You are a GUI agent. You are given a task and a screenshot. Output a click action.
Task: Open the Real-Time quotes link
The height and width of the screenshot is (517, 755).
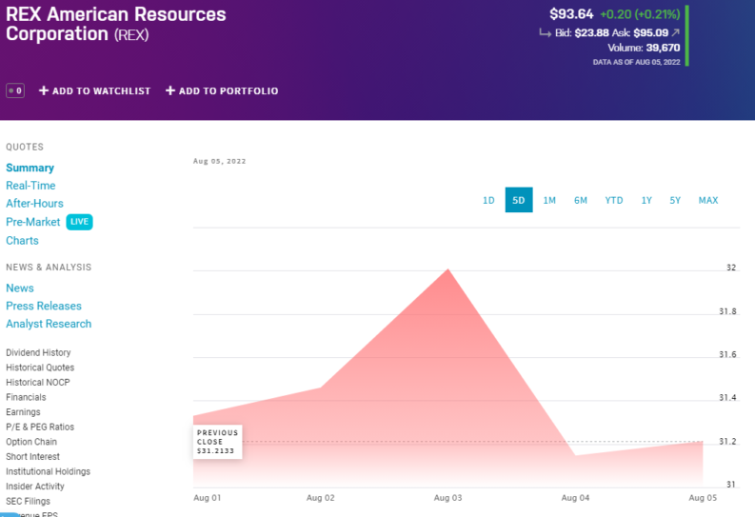coord(30,186)
